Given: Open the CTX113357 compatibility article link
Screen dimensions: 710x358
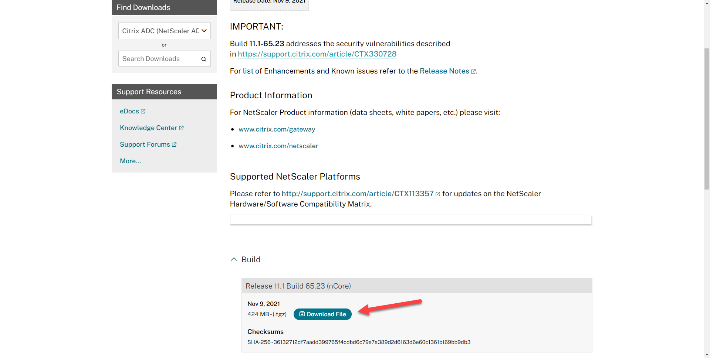Looking at the screenshot, I should pos(357,194).
